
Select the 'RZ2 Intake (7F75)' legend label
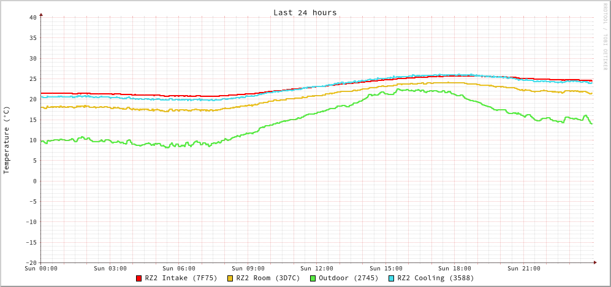pyautogui.click(x=181, y=278)
